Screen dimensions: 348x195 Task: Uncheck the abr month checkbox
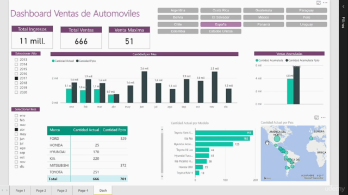16,129
